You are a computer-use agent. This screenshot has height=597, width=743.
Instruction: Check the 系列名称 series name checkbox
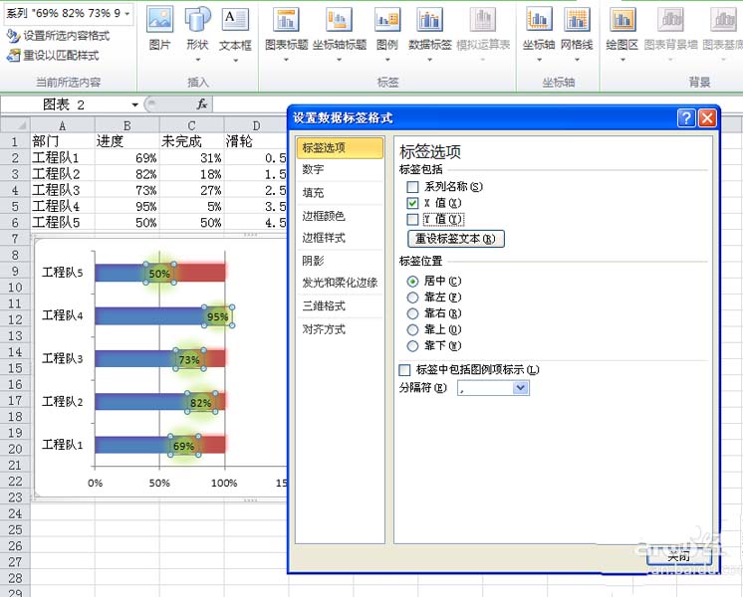point(412,186)
